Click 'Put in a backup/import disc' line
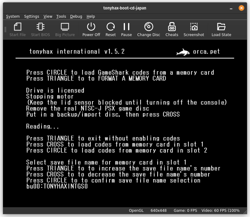This screenshot has height=217, width=250. [x=103, y=114]
